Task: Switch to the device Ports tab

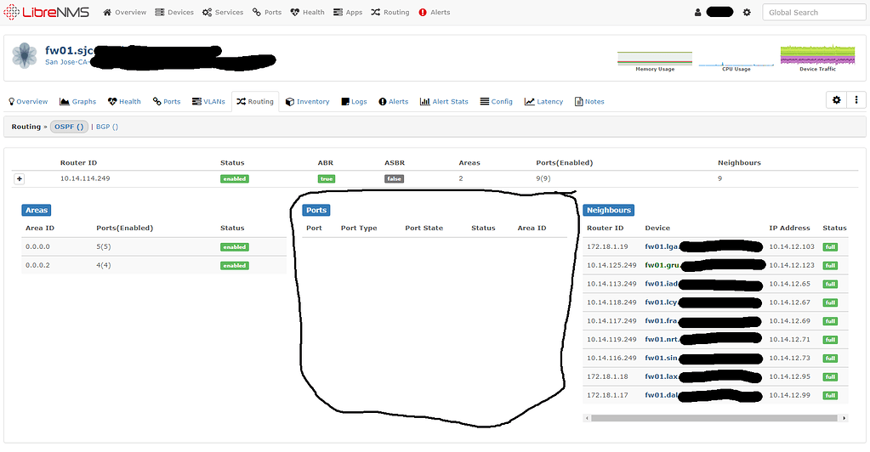Action: (x=167, y=101)
